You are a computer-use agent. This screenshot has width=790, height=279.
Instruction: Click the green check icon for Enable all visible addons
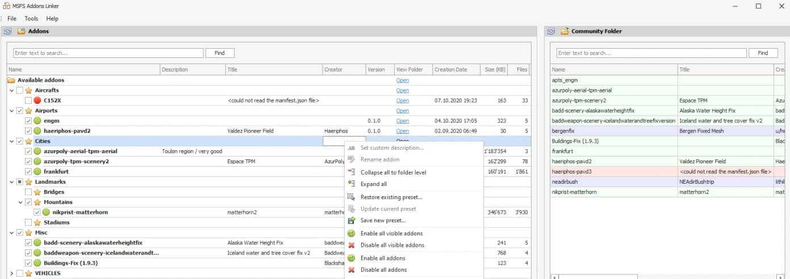351,234
